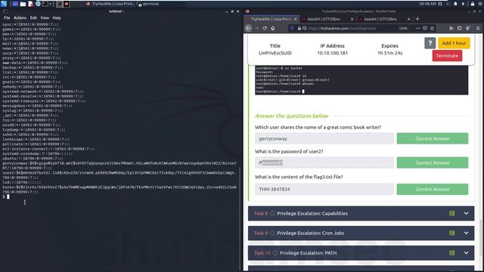Click the Add 1 hour button

point(454,43)
